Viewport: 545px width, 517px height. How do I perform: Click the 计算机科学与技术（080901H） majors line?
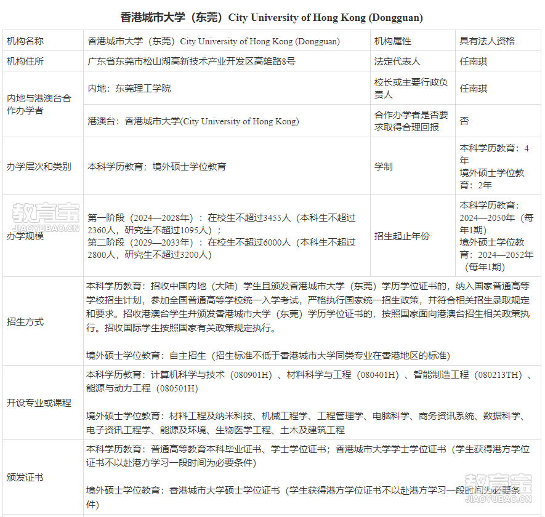pyautogui.click(x=309, y=375)
